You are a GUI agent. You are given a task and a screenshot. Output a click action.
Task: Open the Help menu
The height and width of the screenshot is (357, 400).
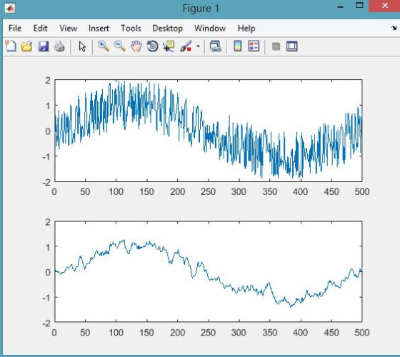click(246, 28)
